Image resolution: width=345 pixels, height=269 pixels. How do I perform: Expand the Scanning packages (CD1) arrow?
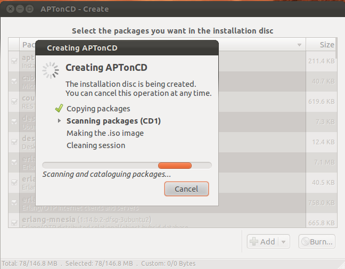click(59, 120)
